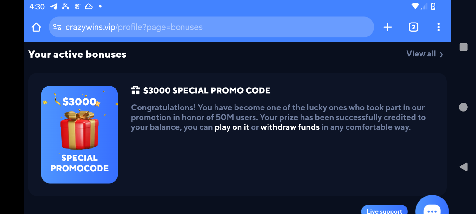
Task: Open a new tab with plus icon
Action: point(387,27)
